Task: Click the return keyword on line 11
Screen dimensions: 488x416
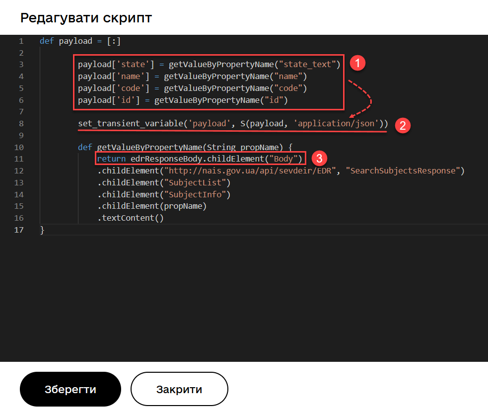Action: 111,159
